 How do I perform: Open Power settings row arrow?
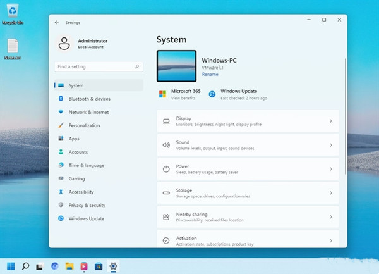pos(330,169)
